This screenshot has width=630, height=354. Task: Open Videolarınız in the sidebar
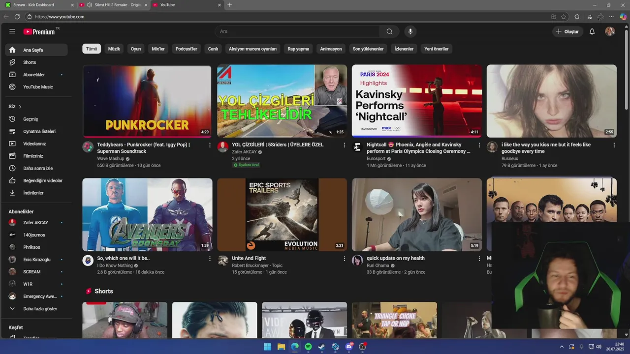click(x=36, y=144)
